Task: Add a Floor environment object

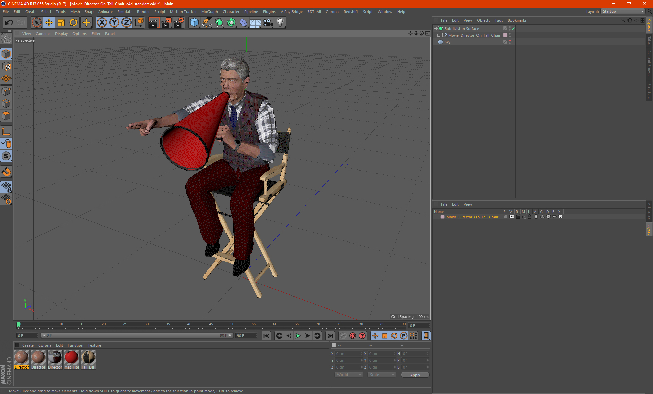Action: [255, 23]
